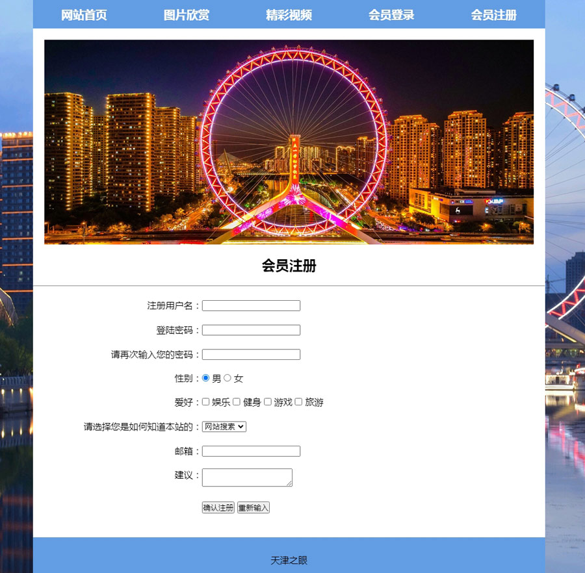Go to the 图片欣赏 page
Image resolution: width=585 pixels, height=573 pixels.
click(187, 15)
